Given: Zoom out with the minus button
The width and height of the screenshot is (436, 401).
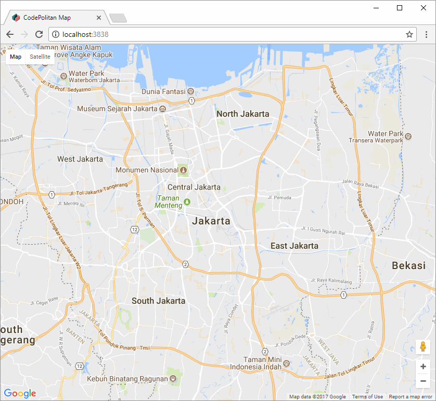Looking at the screenshot, I should pyautogui.click(x=423, y=381).
